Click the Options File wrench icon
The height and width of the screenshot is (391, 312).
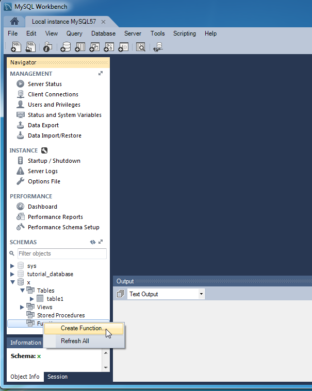click(x=21, y=181)
